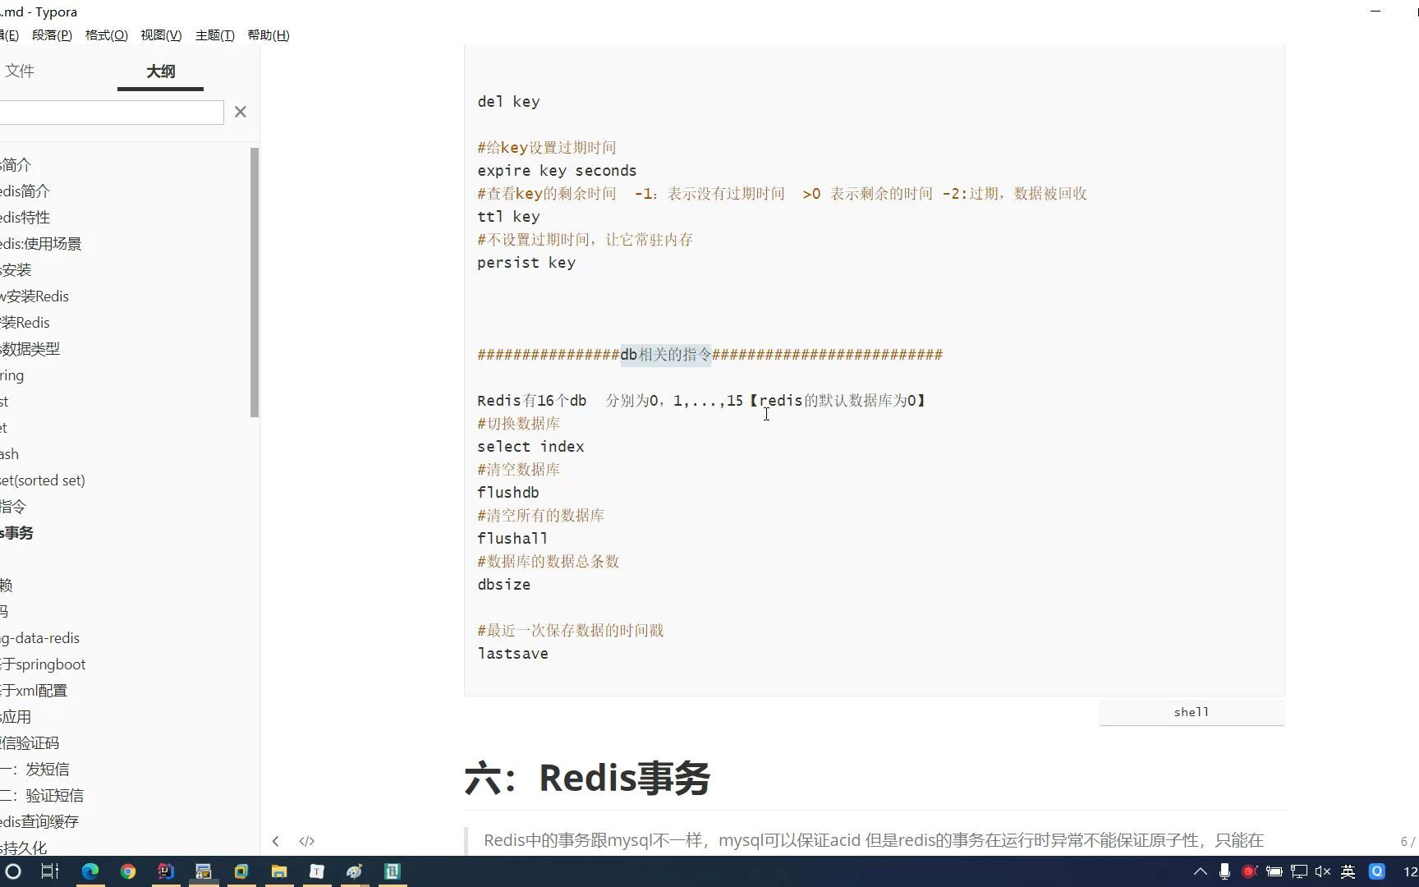Switch input language via the 英 indicator
Screen dimensions: 1419x887
point(1349,871)
